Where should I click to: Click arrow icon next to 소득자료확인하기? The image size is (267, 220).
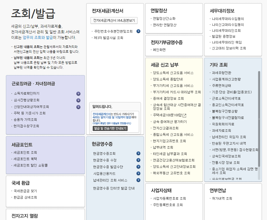pyautogui.click(x=78, y=94)
